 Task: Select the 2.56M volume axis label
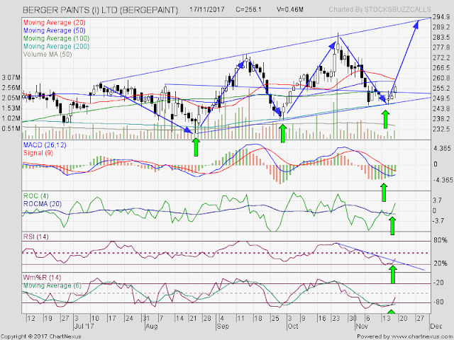[11, 88]
